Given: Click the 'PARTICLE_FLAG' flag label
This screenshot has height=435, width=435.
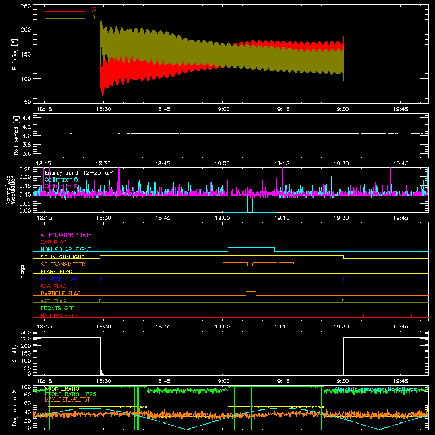Looking at the screenshot, I should pyautogui.click(x=61, y=293).
